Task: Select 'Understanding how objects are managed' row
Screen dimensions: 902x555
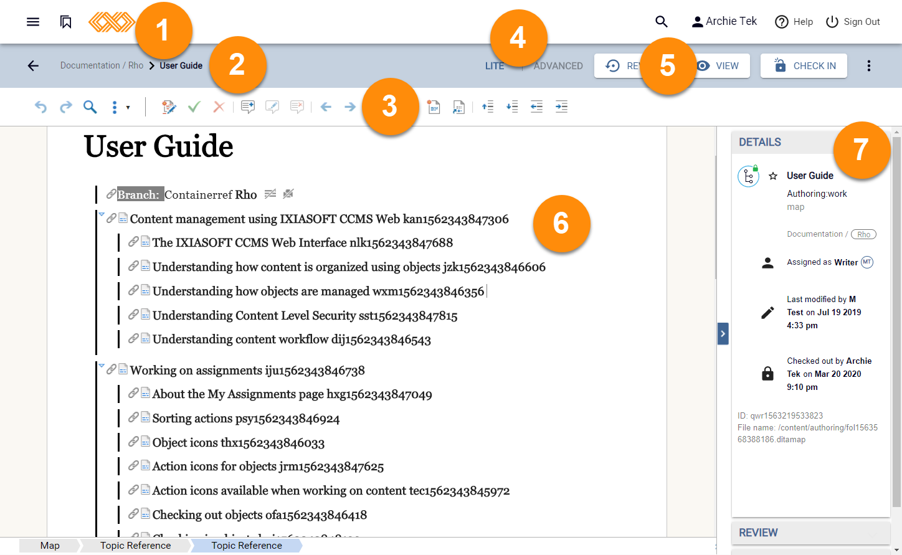Action: tap(318, 291)
